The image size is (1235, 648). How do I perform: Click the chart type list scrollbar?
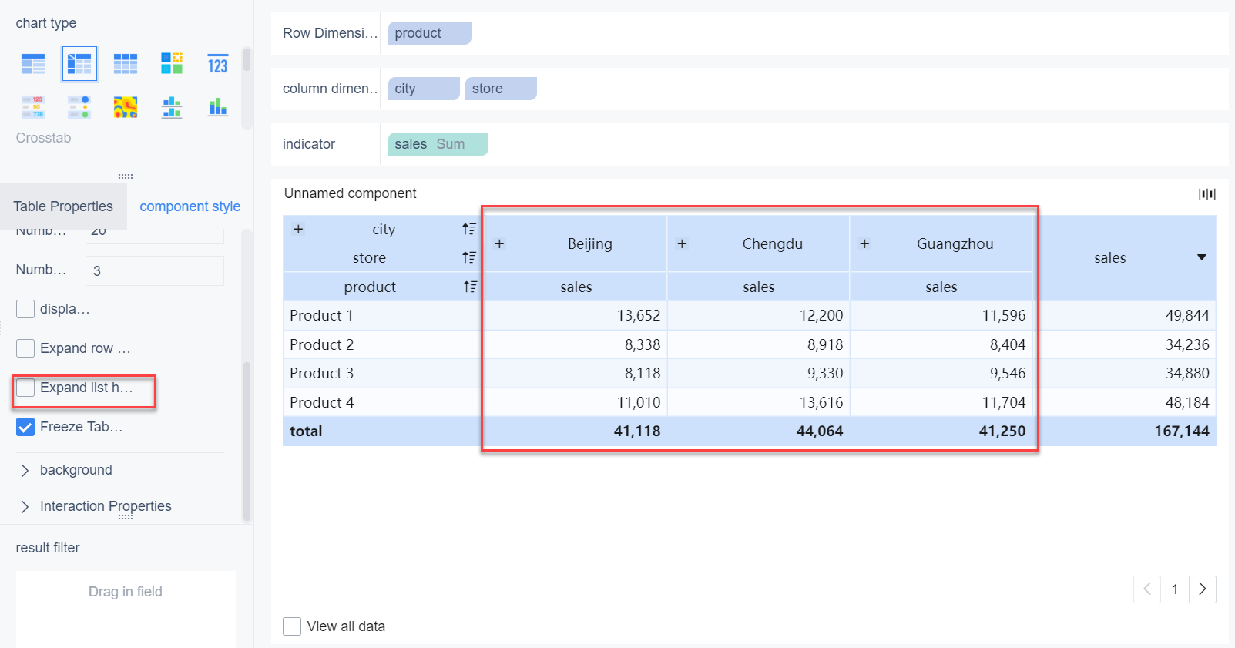point(247,59)
